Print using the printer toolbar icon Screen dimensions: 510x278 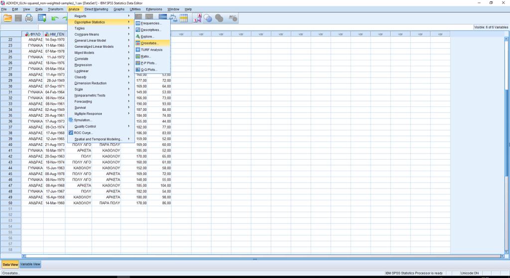click(x=29, y=18)
